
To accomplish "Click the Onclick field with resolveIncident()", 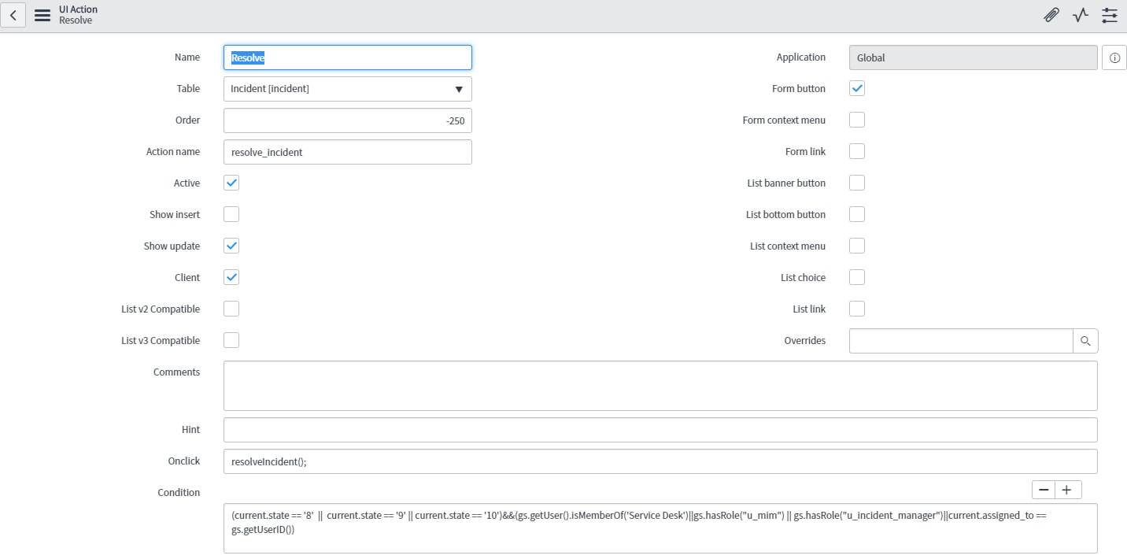I will point(660,461).
